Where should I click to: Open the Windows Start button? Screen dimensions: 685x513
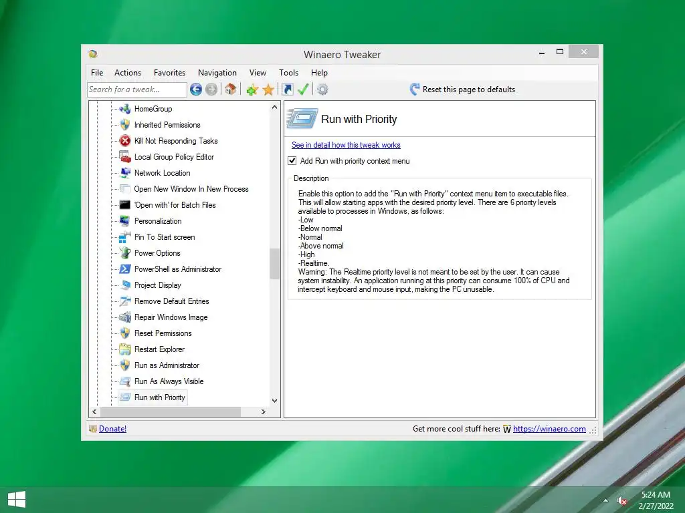tap(17, 500)
